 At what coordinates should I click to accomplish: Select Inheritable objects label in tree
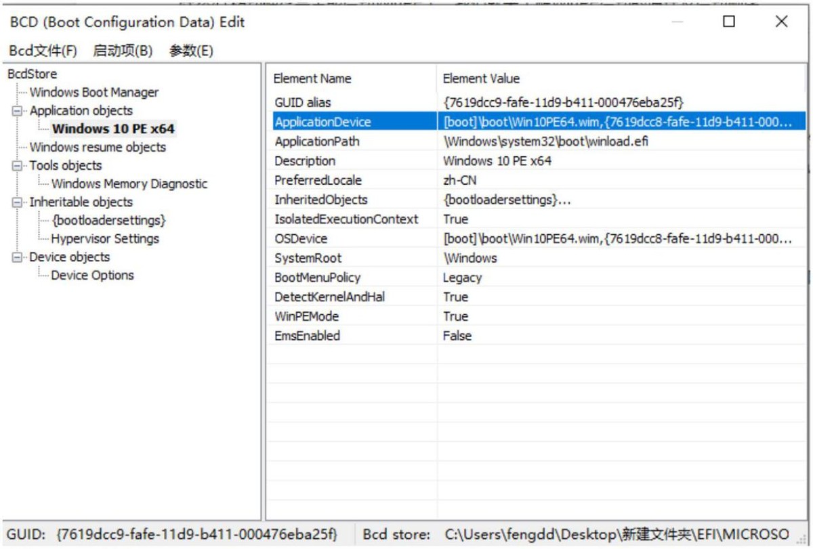pyautogui.click(x=81, y=202)
